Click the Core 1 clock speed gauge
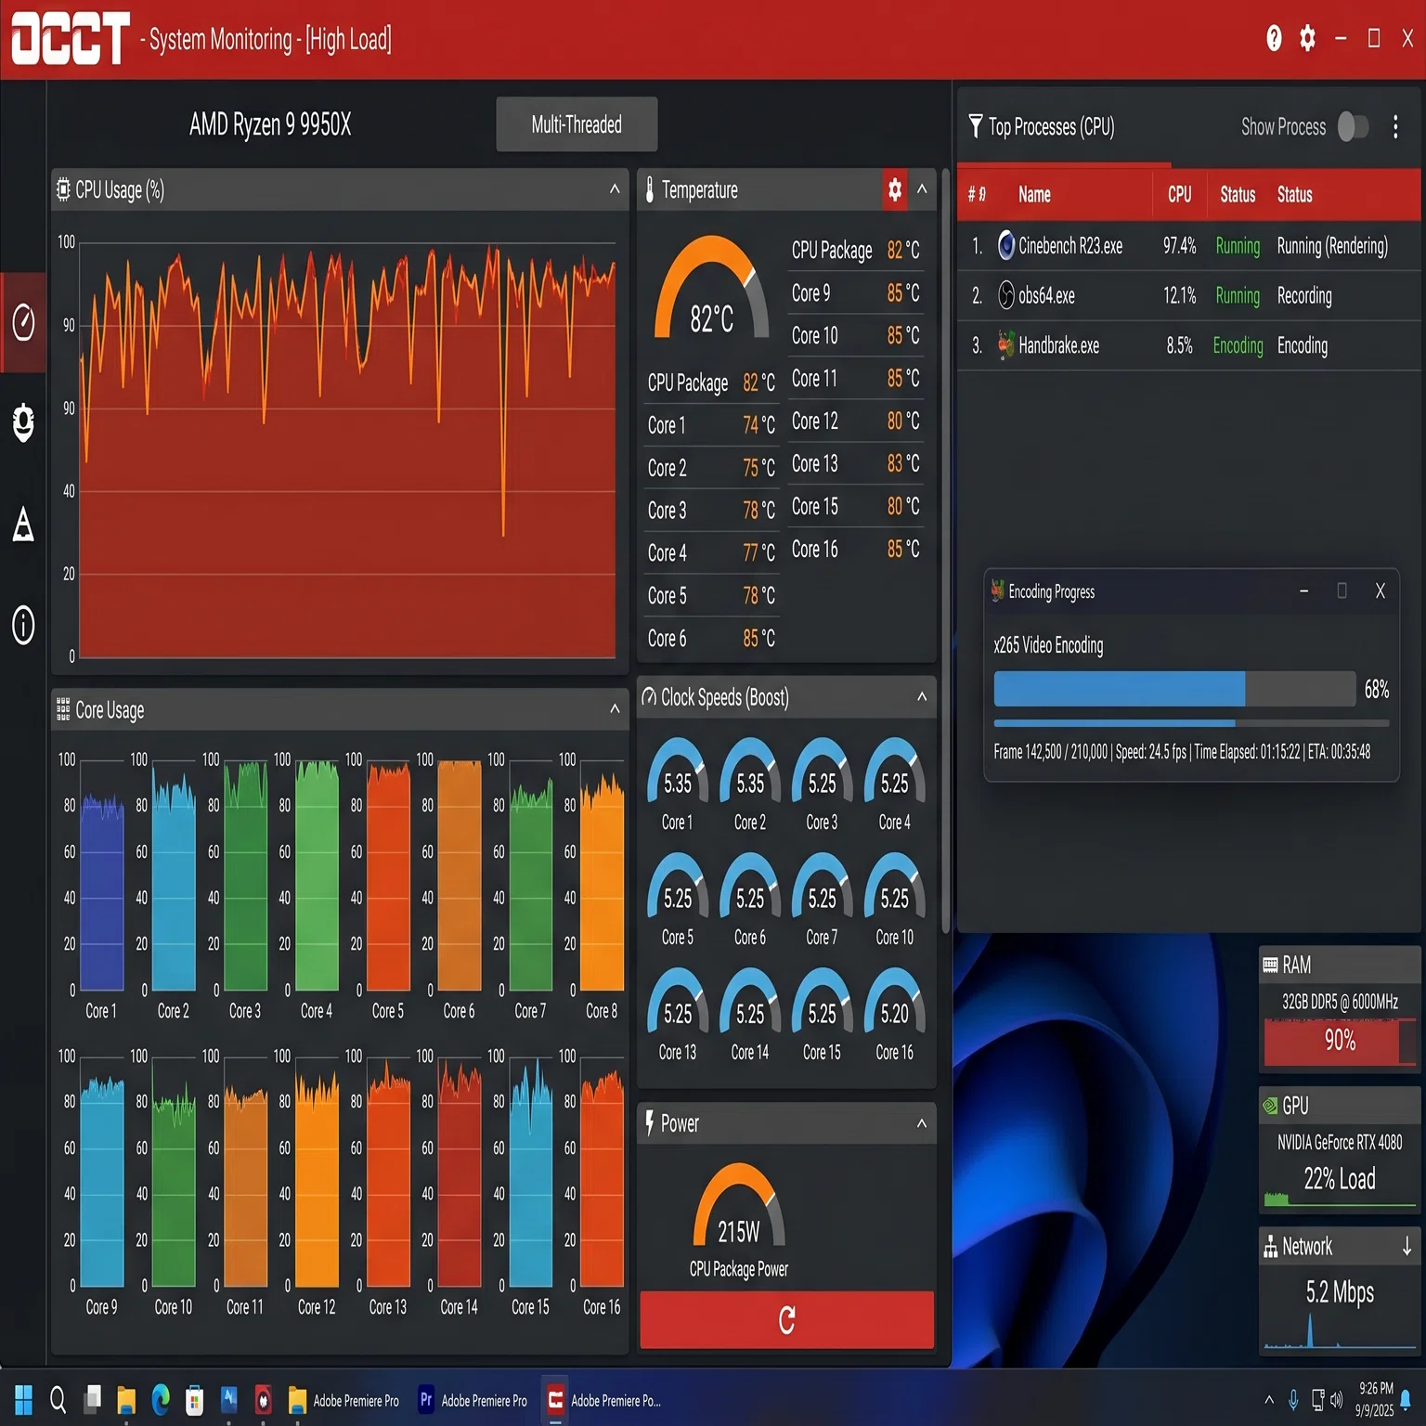The width and height of the screenshot is (1426, 1426). (677, 772)
